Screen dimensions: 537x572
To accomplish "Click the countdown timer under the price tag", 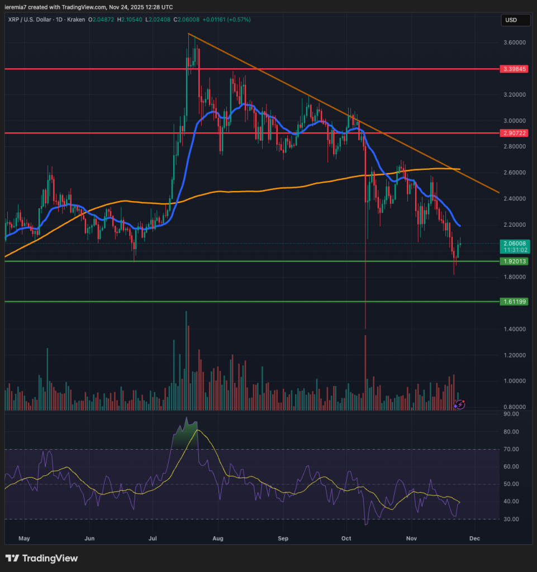I will [x=514, y=250].
